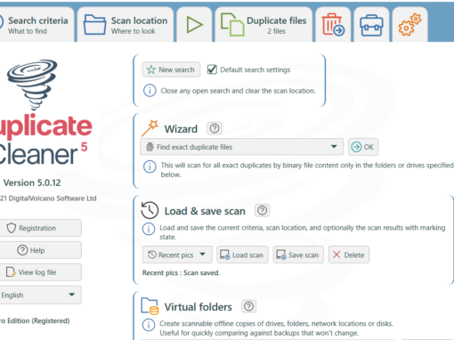Open the file removal trash icon tab

click(x=333, y=25)
